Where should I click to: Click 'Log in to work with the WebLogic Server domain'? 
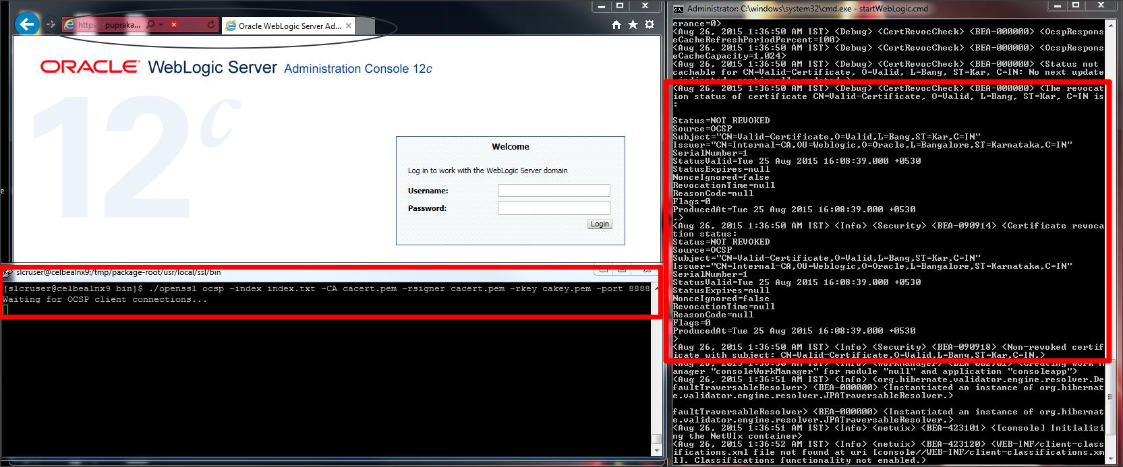tap(488, 170)
